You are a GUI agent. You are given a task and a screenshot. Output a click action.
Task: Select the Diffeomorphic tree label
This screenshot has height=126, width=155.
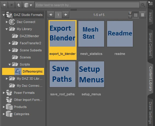(33, 71)
